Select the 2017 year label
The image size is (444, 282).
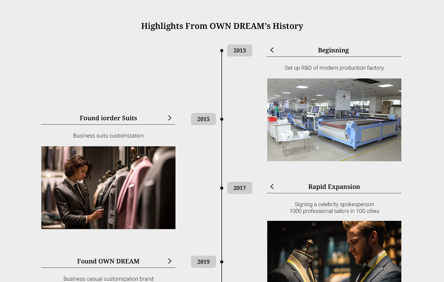[240, 188]
